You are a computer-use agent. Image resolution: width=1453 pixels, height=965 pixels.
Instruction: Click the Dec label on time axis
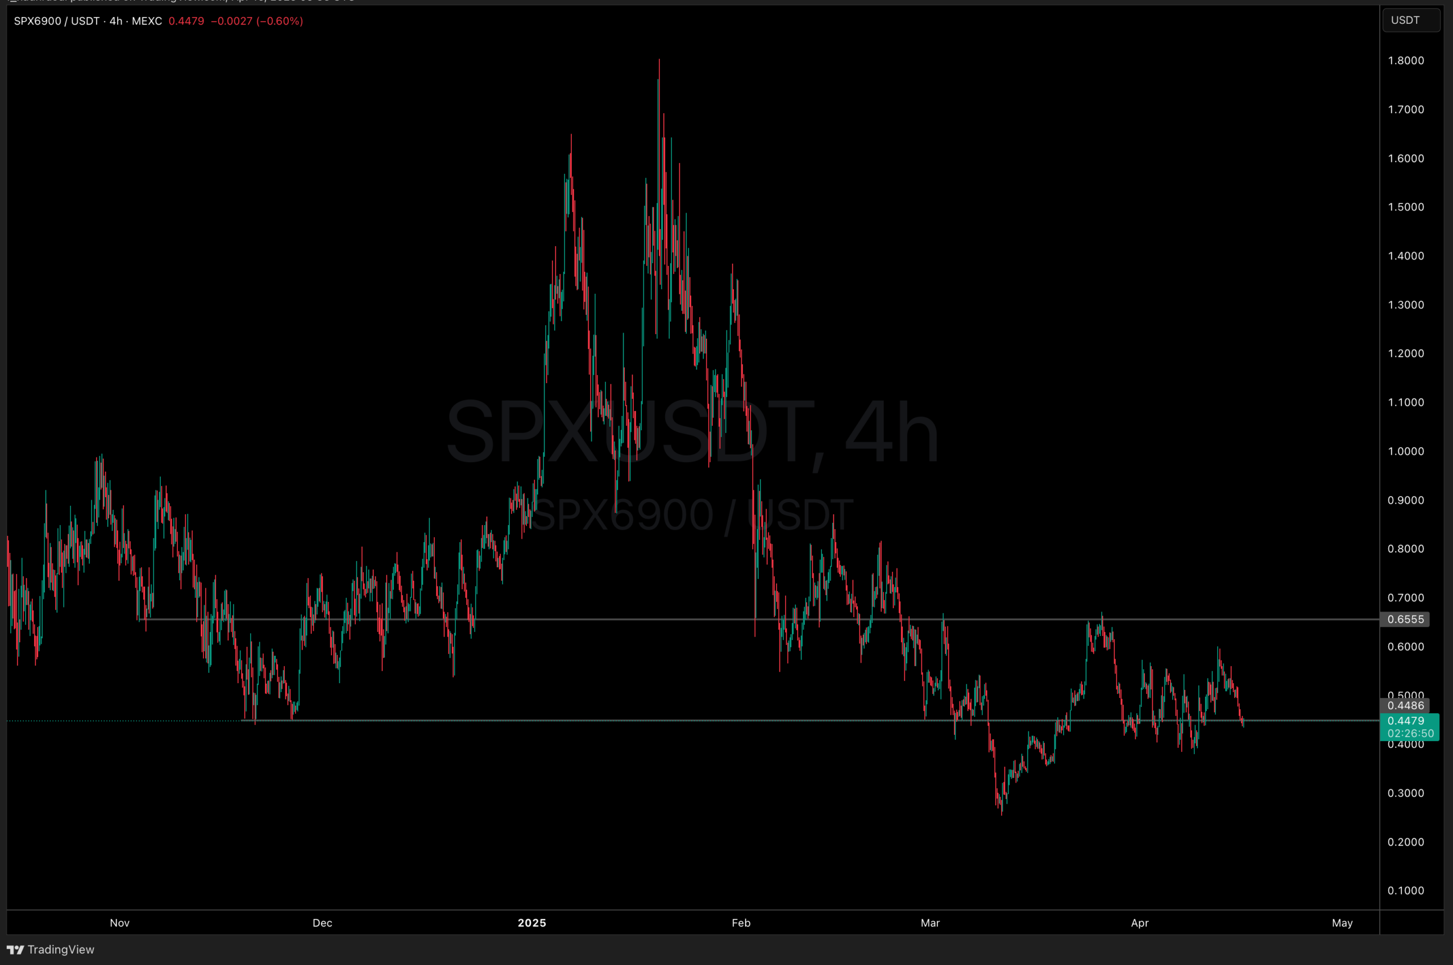322,923
